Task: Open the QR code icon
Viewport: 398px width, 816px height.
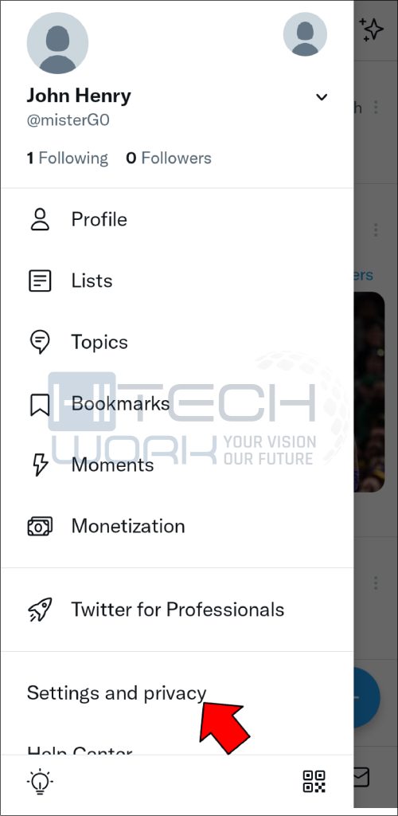Action: [x=314, y=781]
